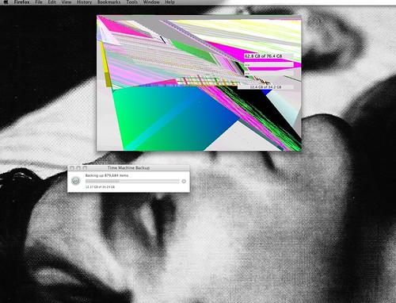Click the "12.37 GB of 34.24 GB" text
The height and width of the screenshot is (303, 396).
100,186
